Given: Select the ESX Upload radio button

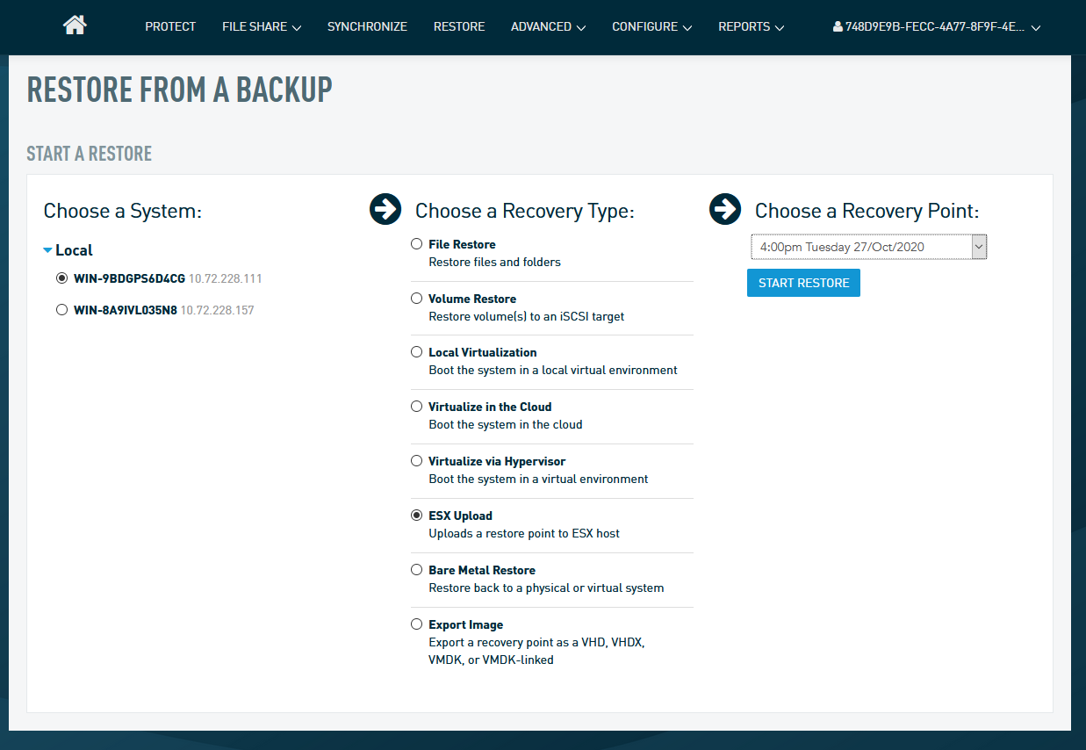Looking at the screenshot, I should pyautogui.click(x=417, y=516).
